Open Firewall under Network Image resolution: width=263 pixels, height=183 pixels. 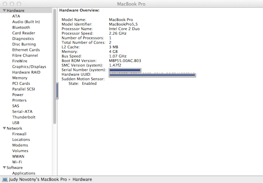(x=19, y=134)
